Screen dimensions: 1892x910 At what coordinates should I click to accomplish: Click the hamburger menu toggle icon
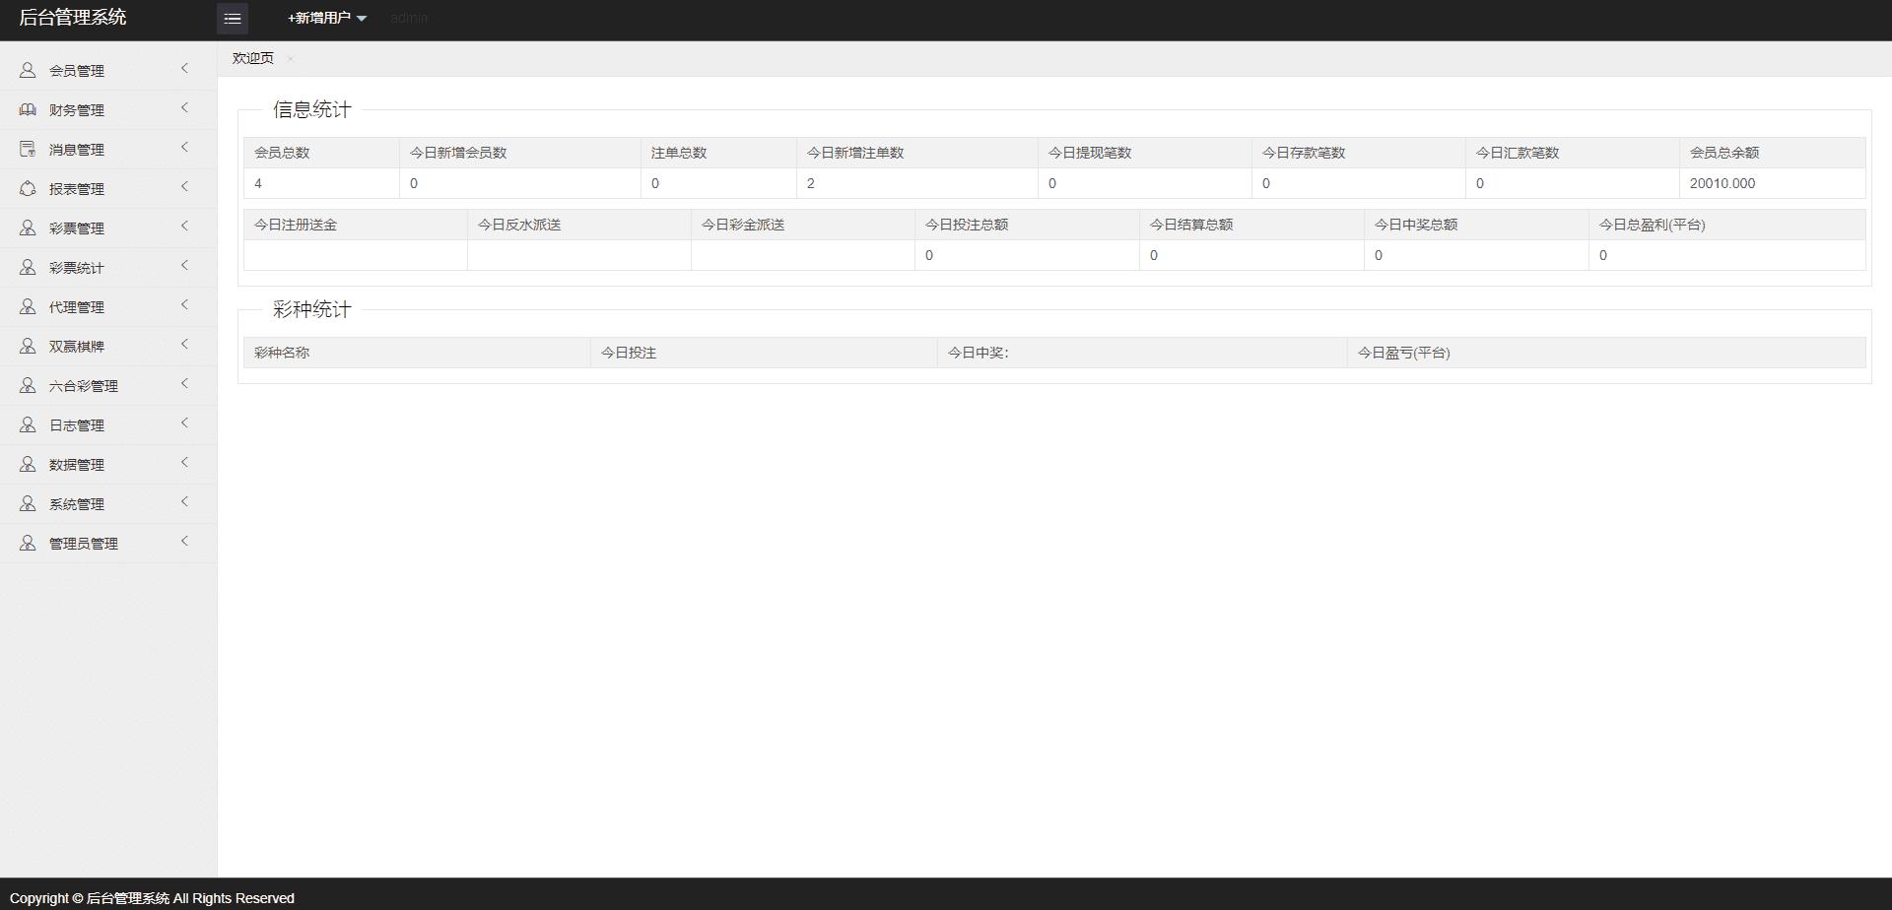click(233, 19)
